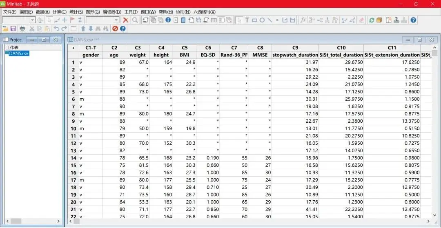
Task: Save the project with the floppy disk icon
Action: tap(13, 29)
